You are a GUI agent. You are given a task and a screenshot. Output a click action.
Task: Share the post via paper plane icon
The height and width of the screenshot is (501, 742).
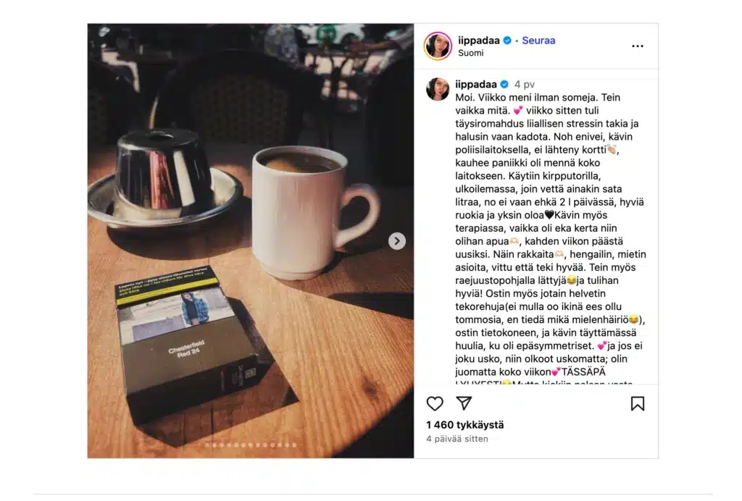pos(464,403)
